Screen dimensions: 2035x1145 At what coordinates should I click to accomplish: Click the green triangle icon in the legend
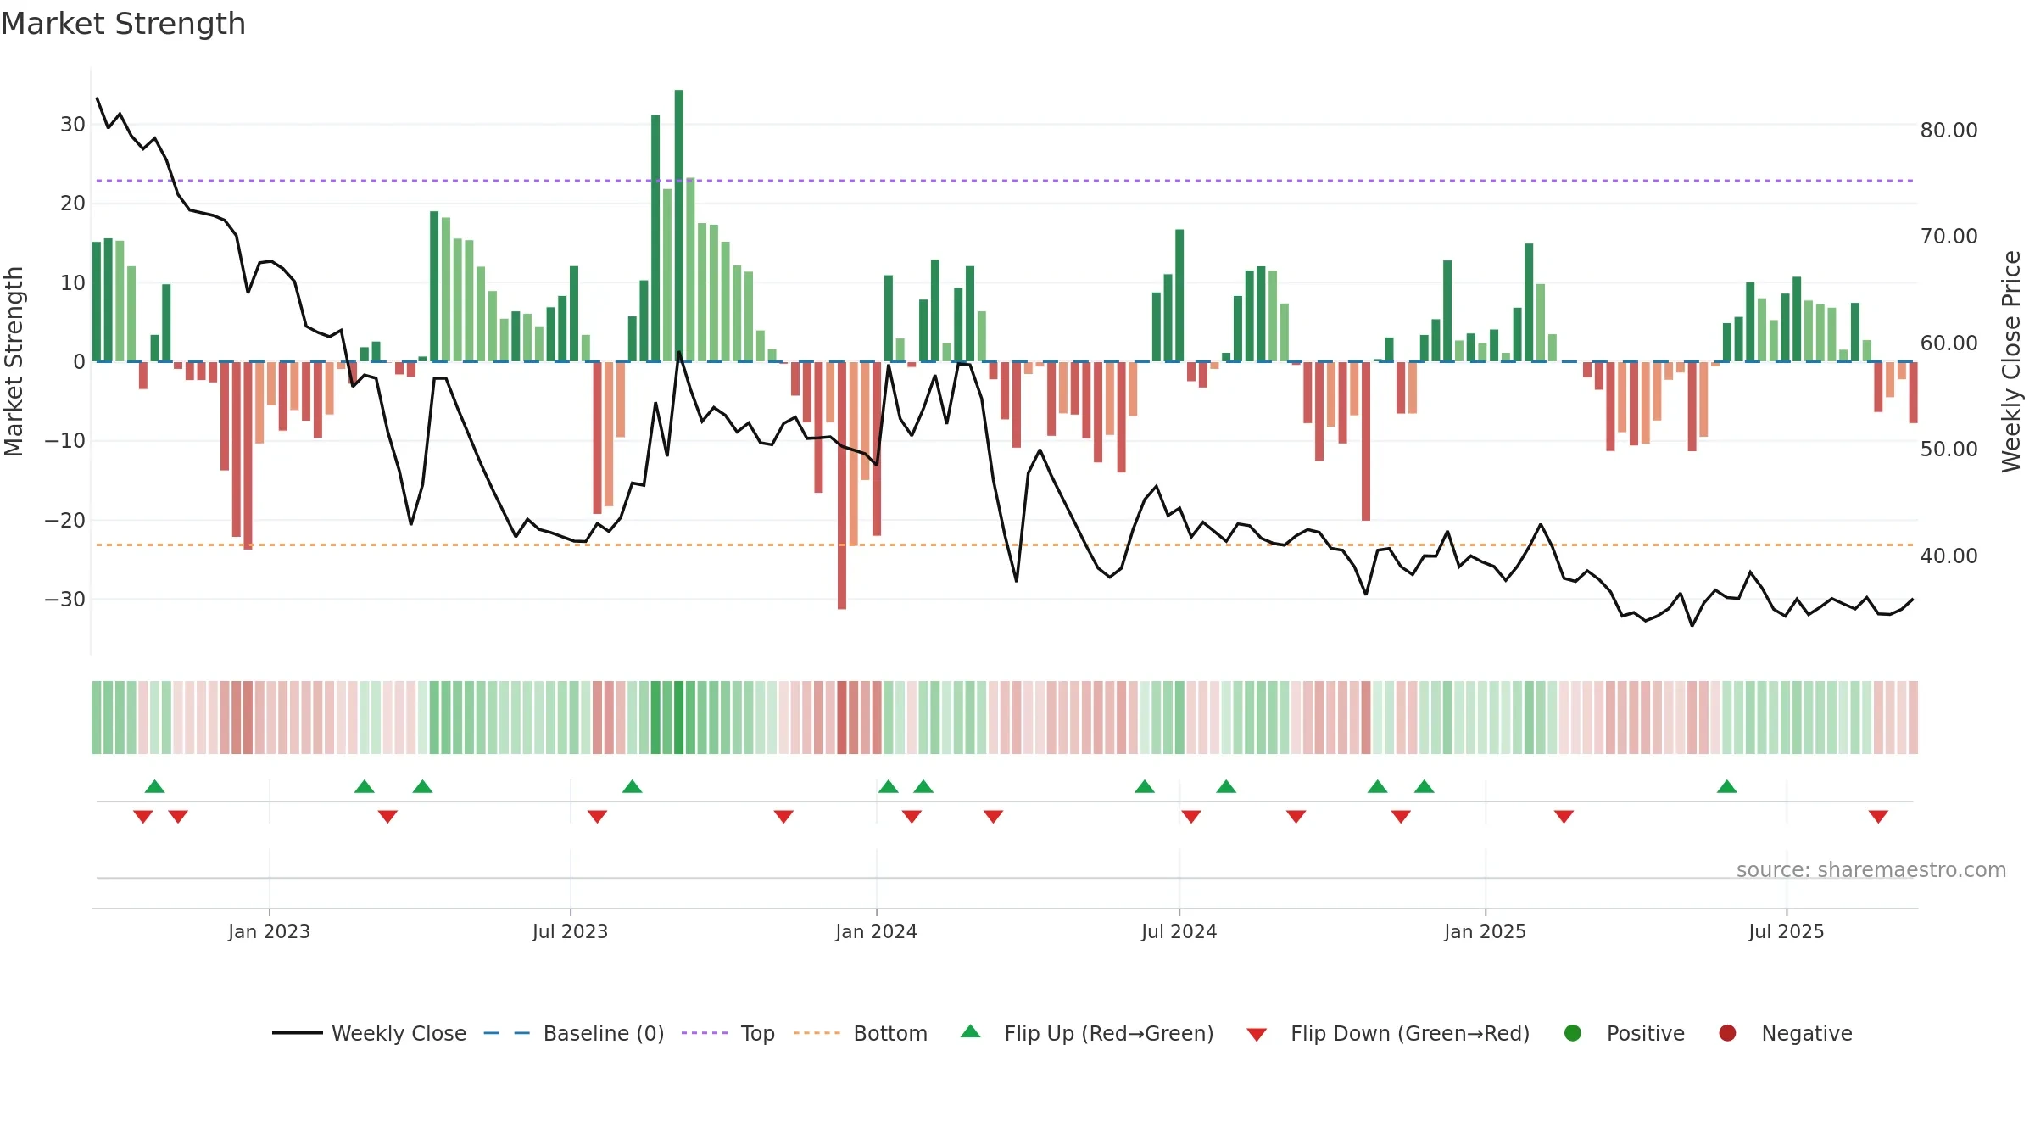(971, 1031)
